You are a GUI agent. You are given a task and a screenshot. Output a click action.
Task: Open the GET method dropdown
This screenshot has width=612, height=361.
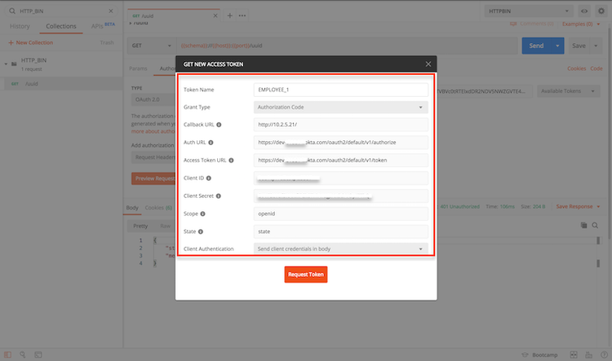click(152, 46)
